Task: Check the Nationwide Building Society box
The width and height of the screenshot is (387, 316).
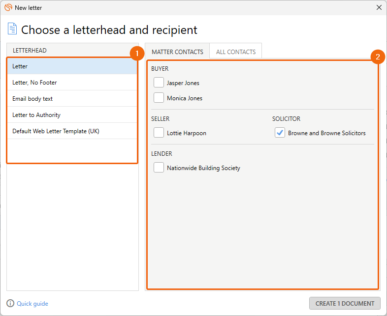Action: [159, 168]
